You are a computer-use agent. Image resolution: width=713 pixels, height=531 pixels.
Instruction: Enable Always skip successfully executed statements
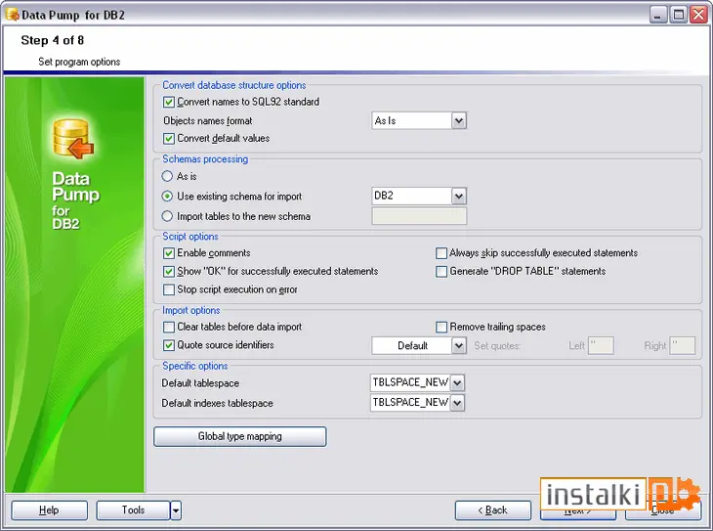pos(441,253)
